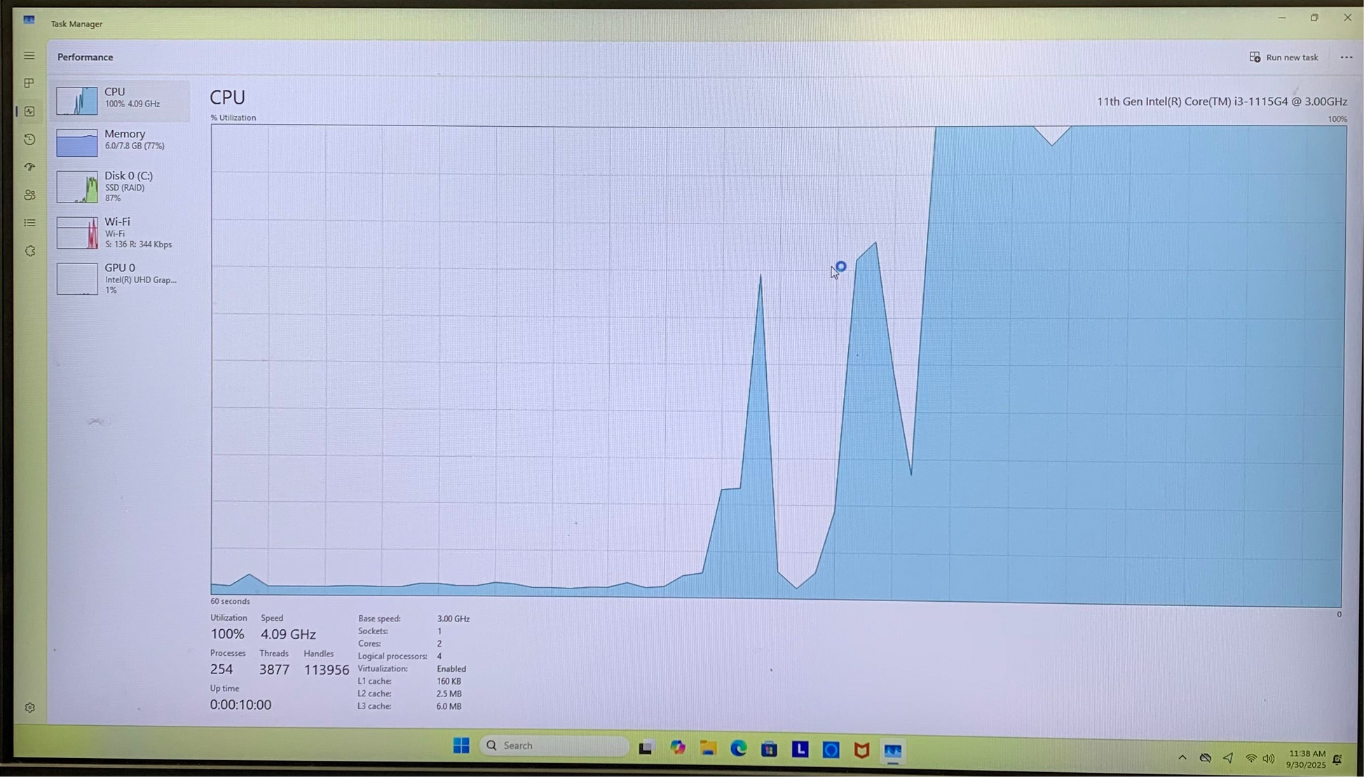Click the taskbar Search box
1364x777 pixels.
click(x=554, y=746)
